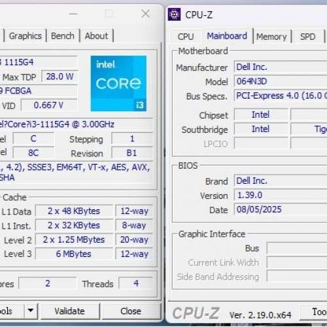Switch to the Bench tab
Viewport: 327px width, 327px height.
pyautogui.click(x=63, y=36)
